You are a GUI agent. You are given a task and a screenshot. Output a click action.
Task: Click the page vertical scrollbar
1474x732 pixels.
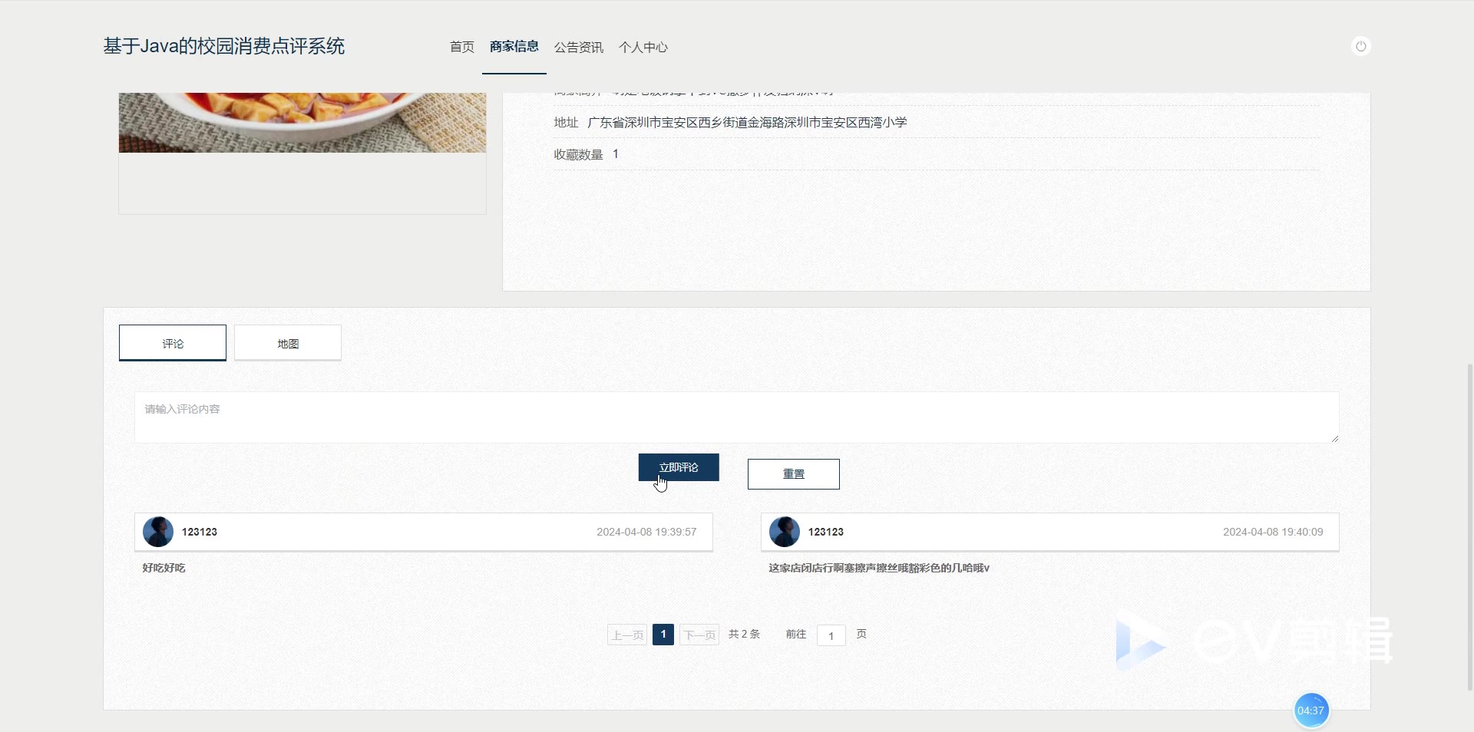click(x=1469, y=527)
